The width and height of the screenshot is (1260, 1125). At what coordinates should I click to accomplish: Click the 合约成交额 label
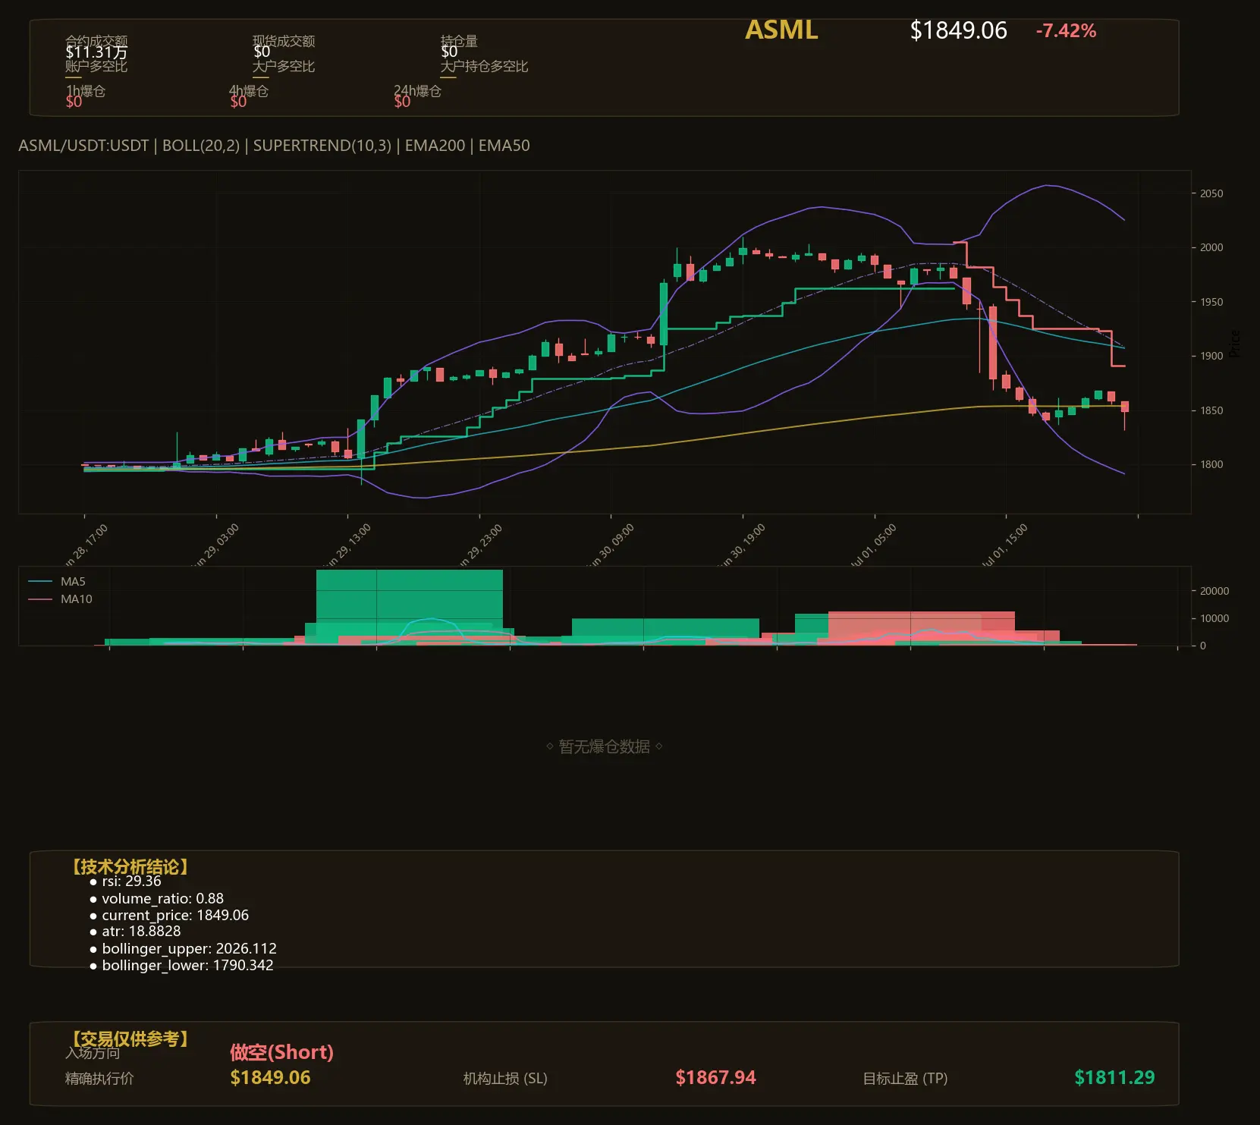pos(96,41)
